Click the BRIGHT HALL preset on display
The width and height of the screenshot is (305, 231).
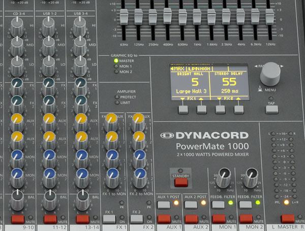click(x=190, y=82)
